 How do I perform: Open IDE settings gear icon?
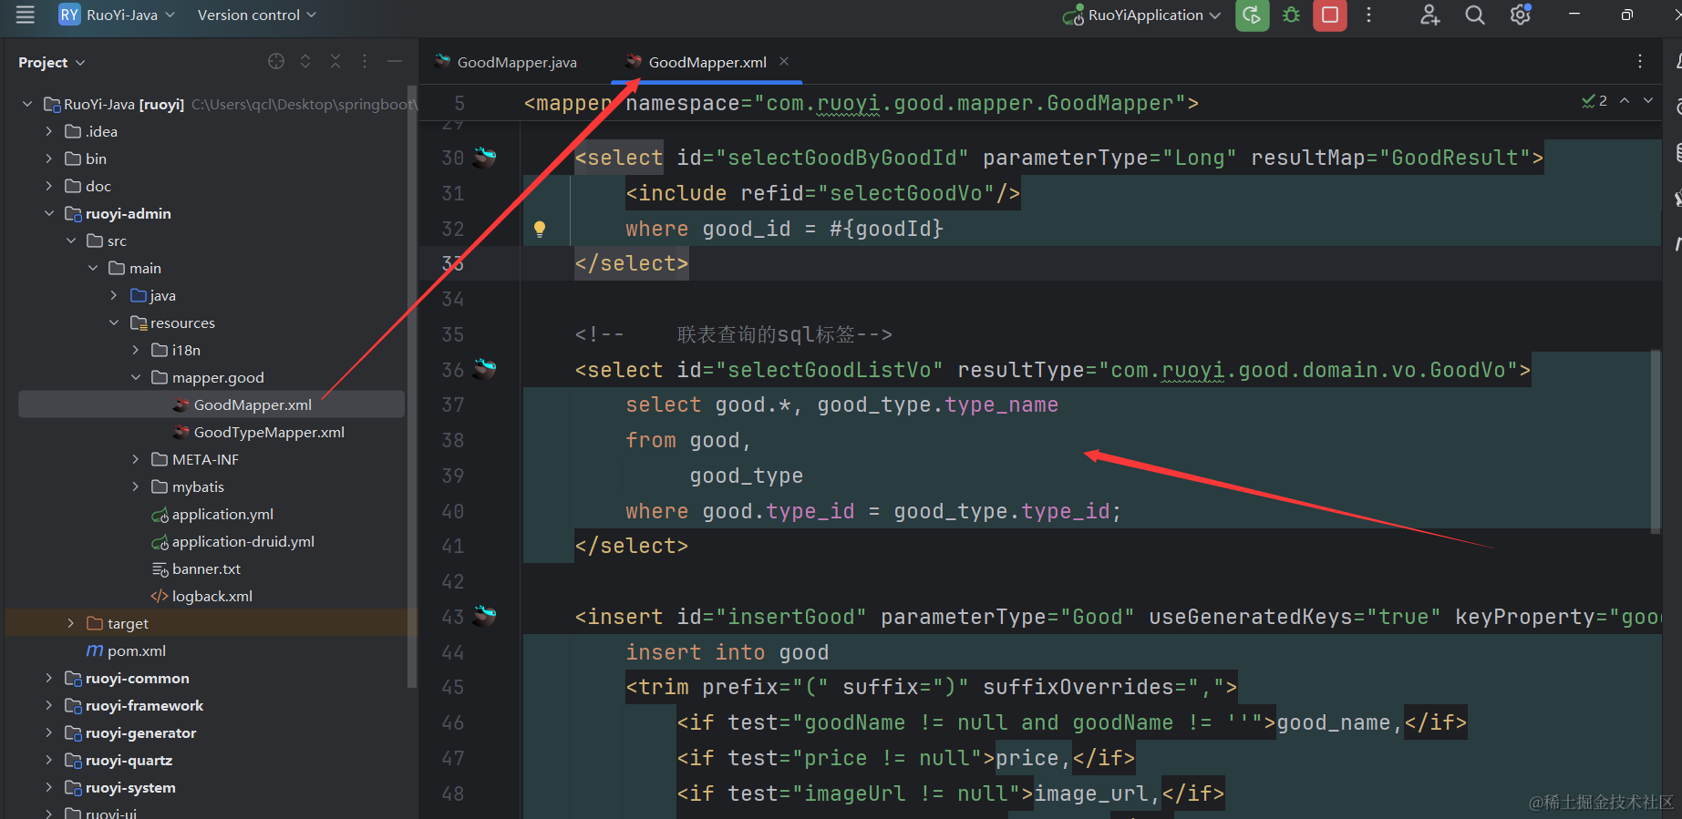tap(1520, 15)
